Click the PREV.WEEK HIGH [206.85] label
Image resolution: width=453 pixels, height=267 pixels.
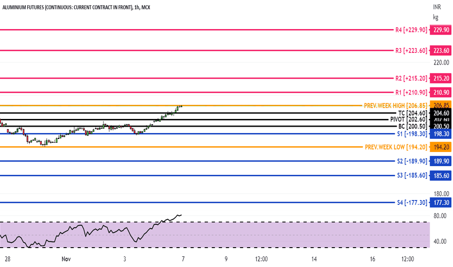point(395,106)
